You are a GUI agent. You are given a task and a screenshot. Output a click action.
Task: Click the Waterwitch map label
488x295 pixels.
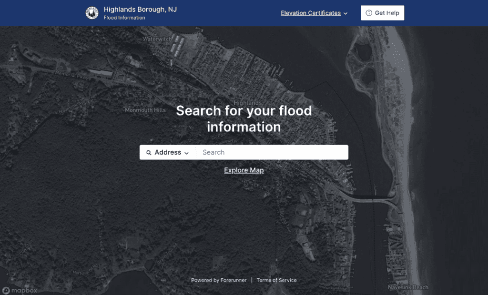157,39
